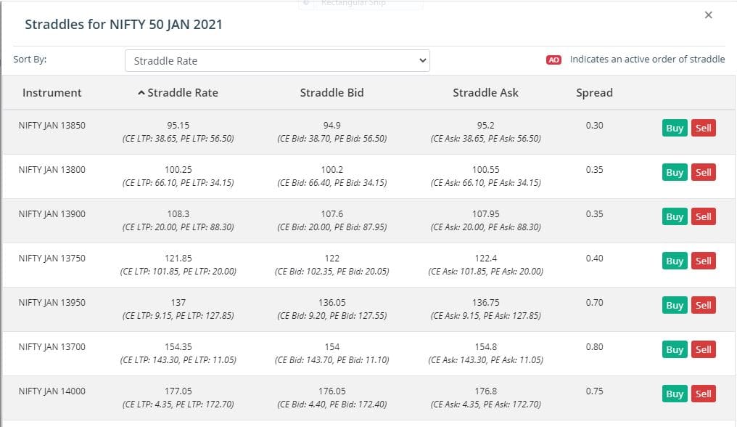Buy the NIFTY JAN 13950 straddle

[675, 305]
